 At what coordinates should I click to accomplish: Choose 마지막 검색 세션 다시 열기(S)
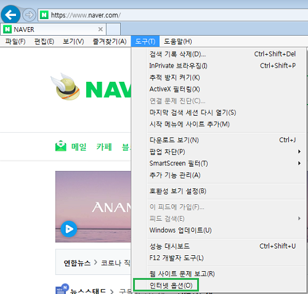(219, 113)
